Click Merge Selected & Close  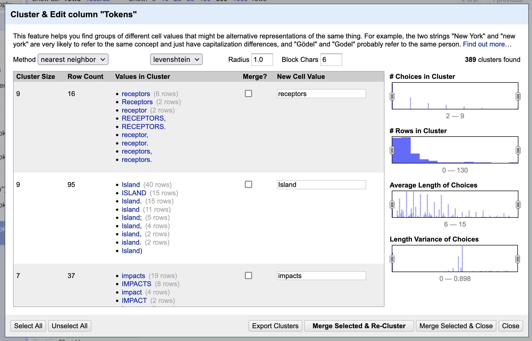click(456, 326)
